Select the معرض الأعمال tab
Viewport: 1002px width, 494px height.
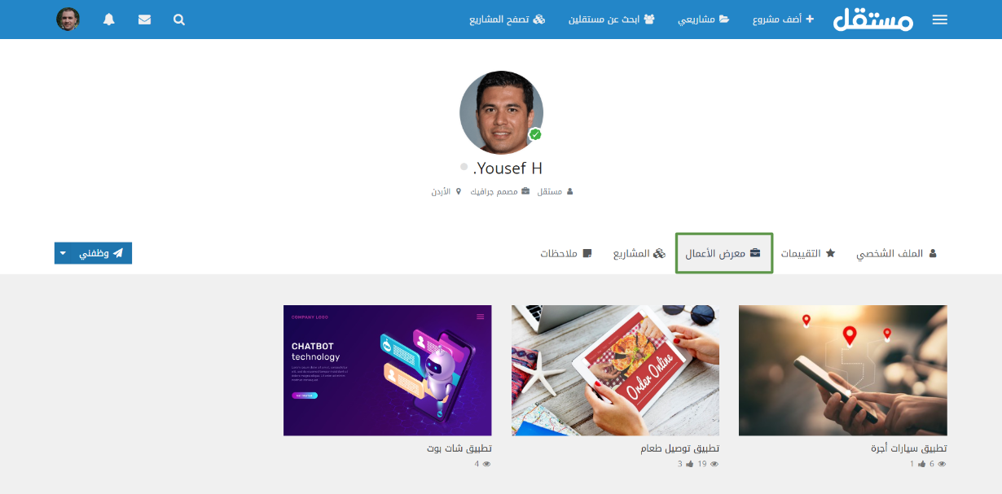click(723, 253)
